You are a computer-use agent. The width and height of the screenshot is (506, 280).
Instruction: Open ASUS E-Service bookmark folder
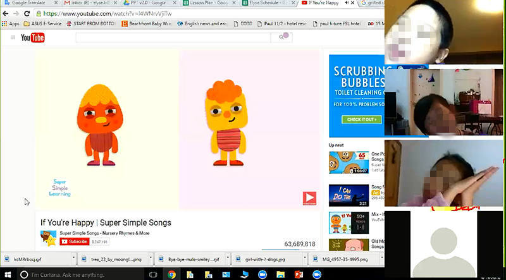pyautogui.click(x=42, y=23)
